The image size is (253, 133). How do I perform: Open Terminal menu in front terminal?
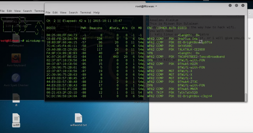[86, 13]
